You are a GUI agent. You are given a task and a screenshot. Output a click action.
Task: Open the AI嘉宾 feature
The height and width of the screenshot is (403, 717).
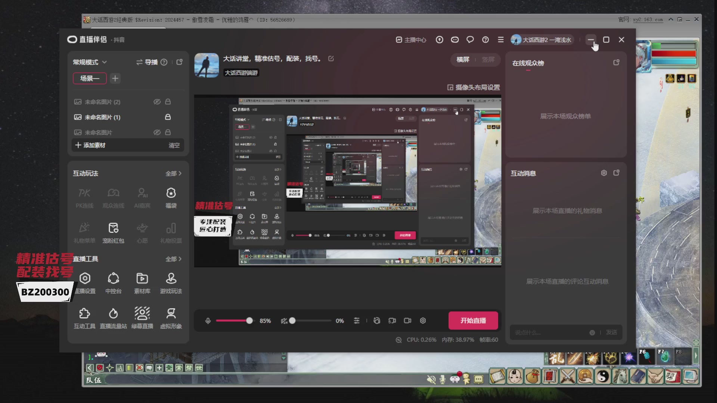pos(142,198)
